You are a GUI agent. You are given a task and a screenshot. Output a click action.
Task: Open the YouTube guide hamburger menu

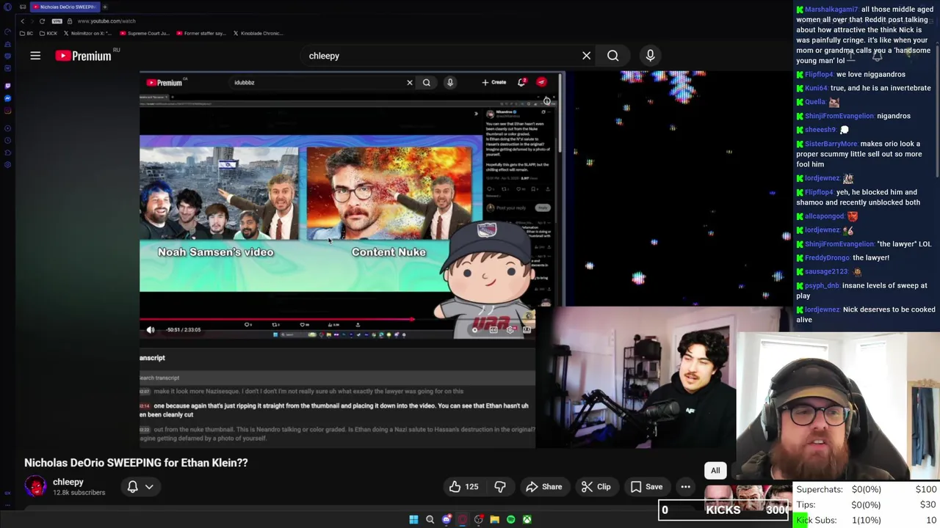[x=35, y=56]
